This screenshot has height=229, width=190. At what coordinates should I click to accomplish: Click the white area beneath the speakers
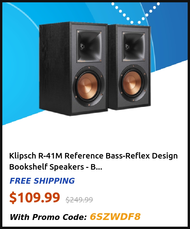point(95,134)
